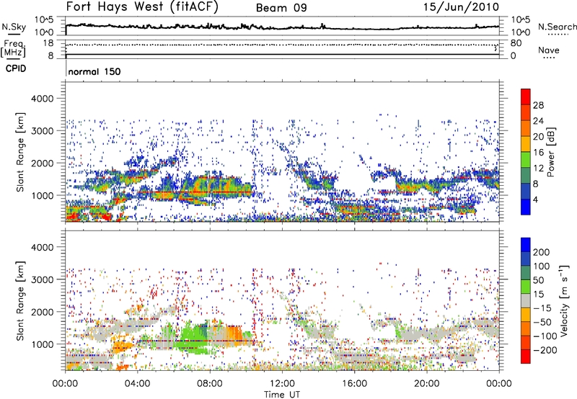577x399 pixels.
Task: Click the date '15/Jun/2010'
Action: pos(461,7)
